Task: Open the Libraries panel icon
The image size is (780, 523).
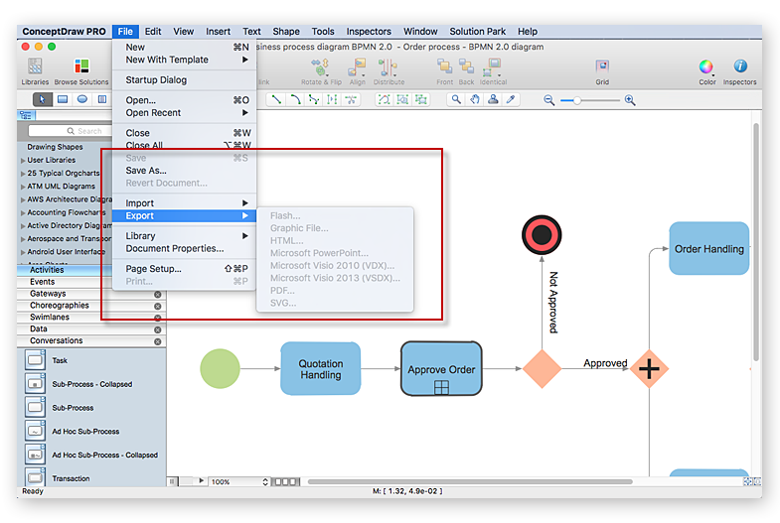Action: [34, 67]
